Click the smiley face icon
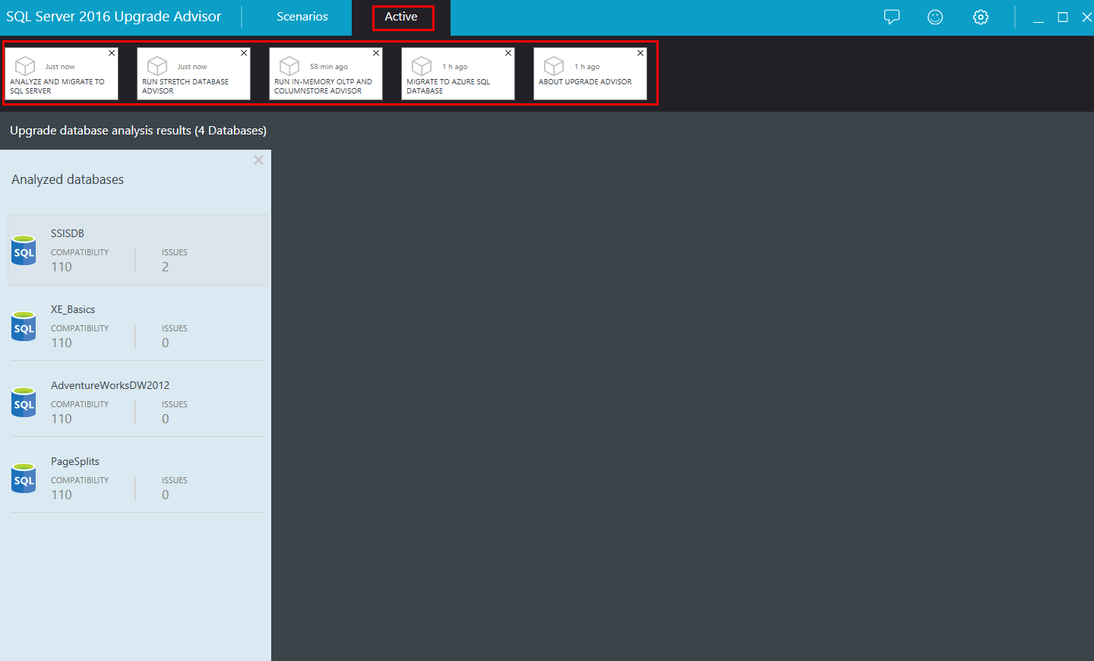Image resolution: width=1094 pixels, height=661 pixels. click(935, 17)
